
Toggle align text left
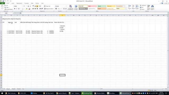(33, 9)
